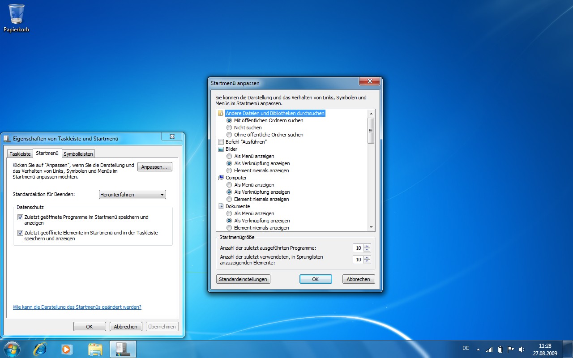The image size is (573, 358).
Task: Increase Anzahl der zuletzt ausgeführten Programme
Action: (367, 246)
